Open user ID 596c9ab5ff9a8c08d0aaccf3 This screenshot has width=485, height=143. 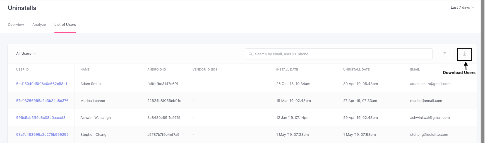pos(41,118)
